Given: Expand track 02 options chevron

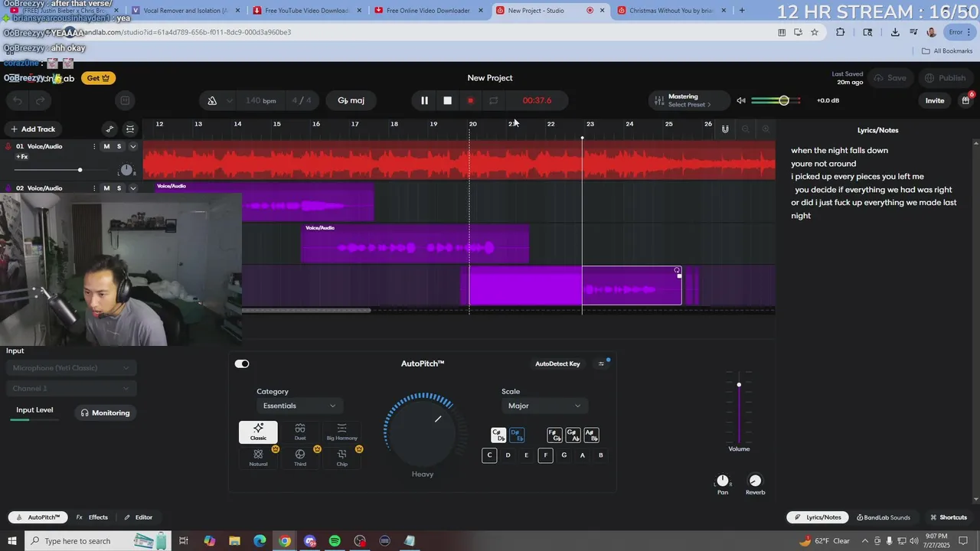Looking at the screenshot, I should tap(132, 188).
